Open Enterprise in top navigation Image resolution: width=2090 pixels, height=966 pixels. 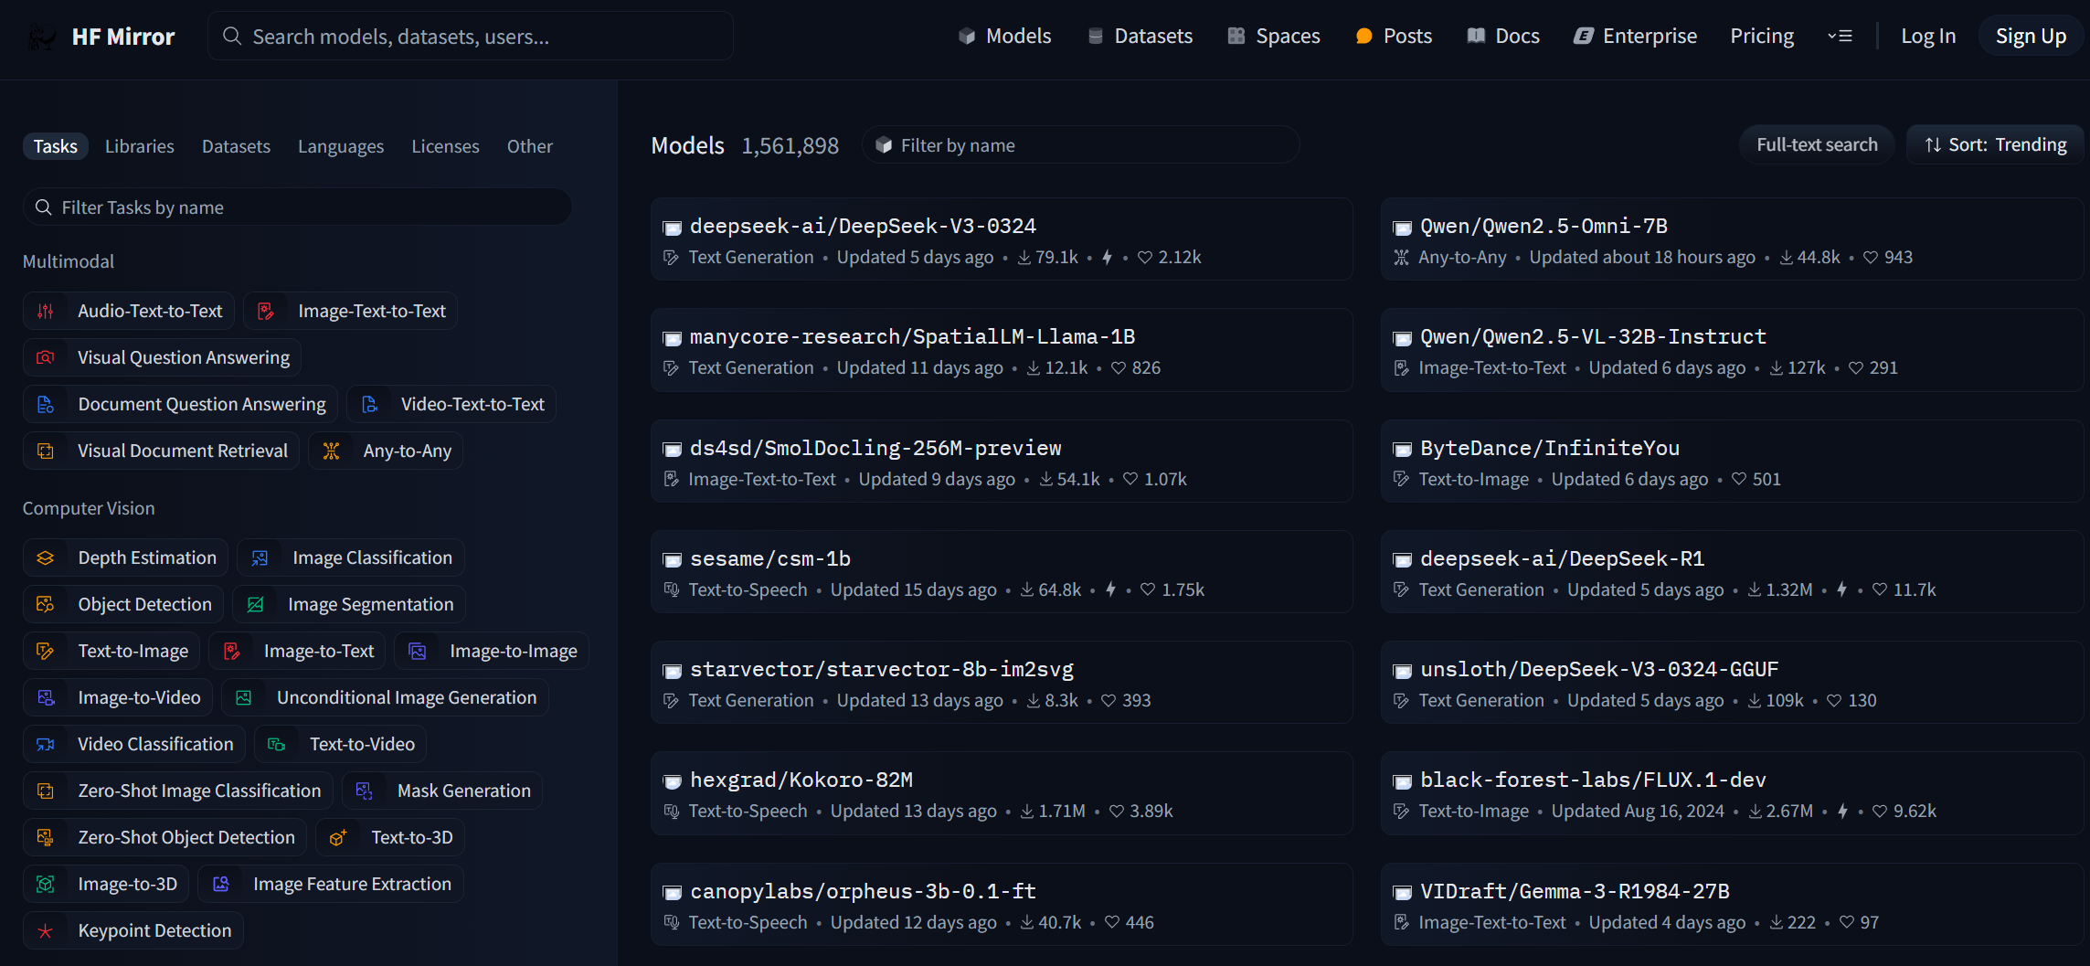click(1635, 37)
